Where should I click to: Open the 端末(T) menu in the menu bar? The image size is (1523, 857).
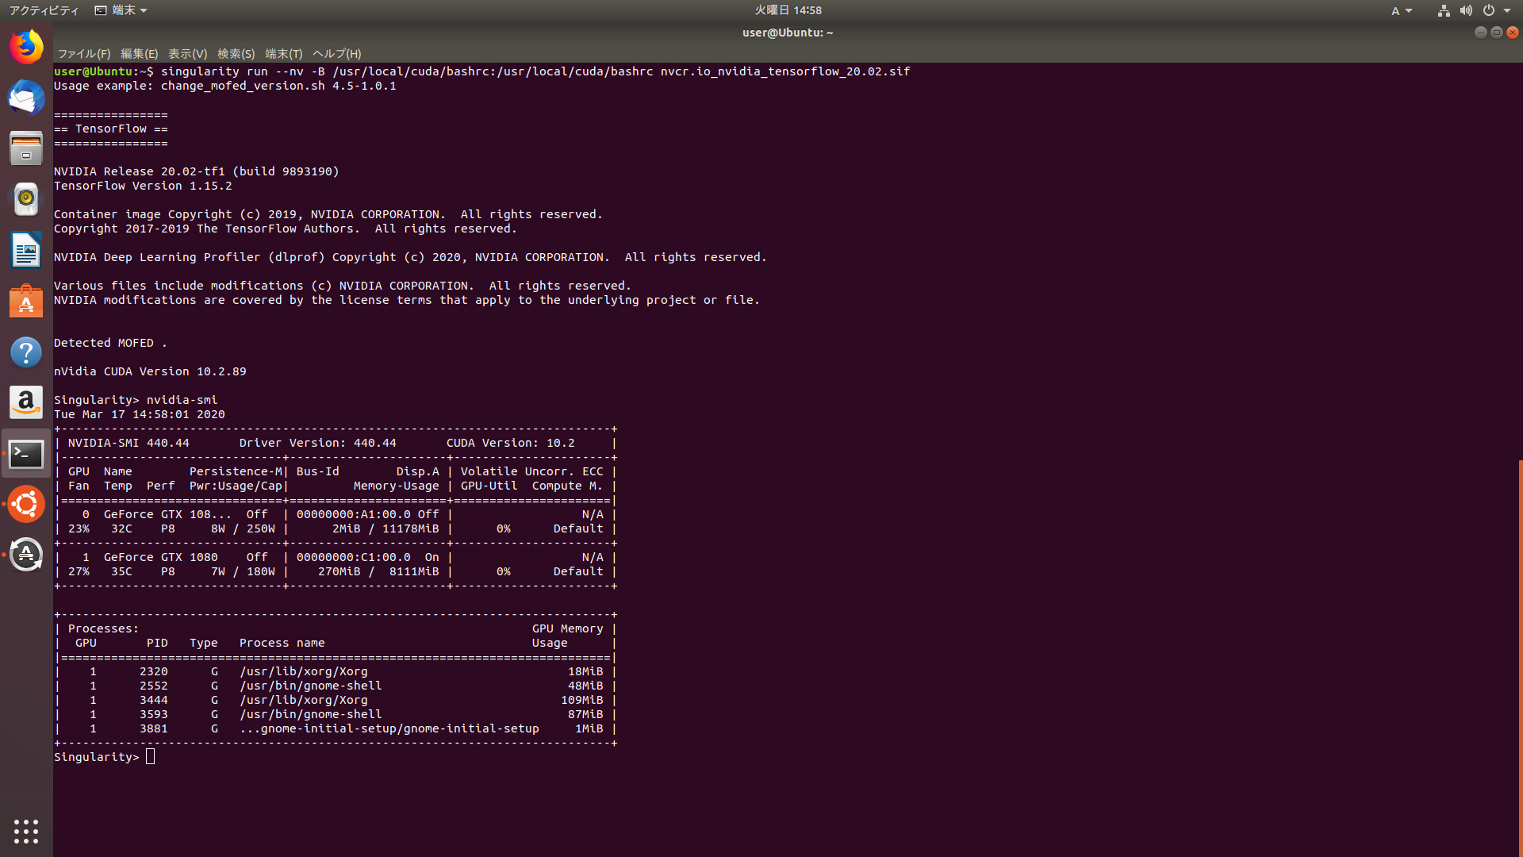click(x=284, y=54)
